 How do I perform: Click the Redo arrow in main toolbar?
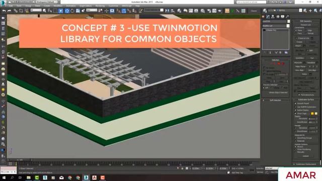[9, 11]
